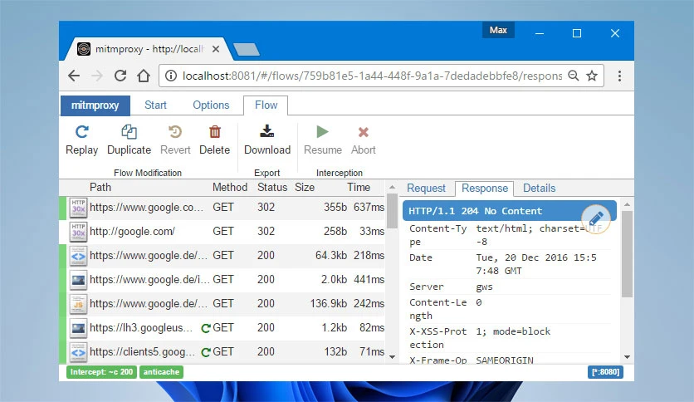
Task: Click code icon of 64.3kb google.de flow
Action: click(x=78, y=256)
